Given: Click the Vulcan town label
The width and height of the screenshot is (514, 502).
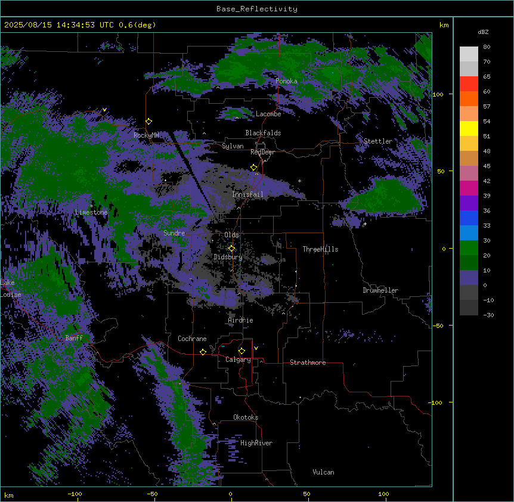Looking at the screenshot, I should pyautogui.click(x=324, y=472).
